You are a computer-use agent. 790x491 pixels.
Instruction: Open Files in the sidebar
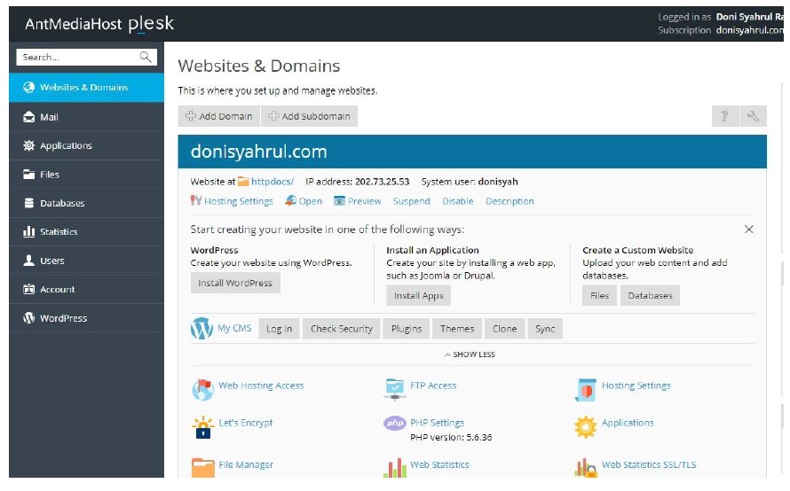point(86,174)
